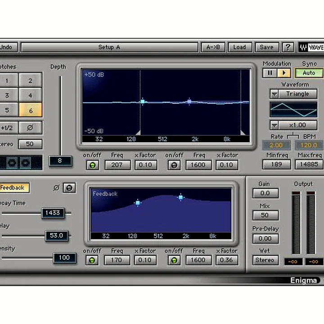Click the left min frequency marker triangle
Viewport: 324px width, 324px height.
pos(138,132)
